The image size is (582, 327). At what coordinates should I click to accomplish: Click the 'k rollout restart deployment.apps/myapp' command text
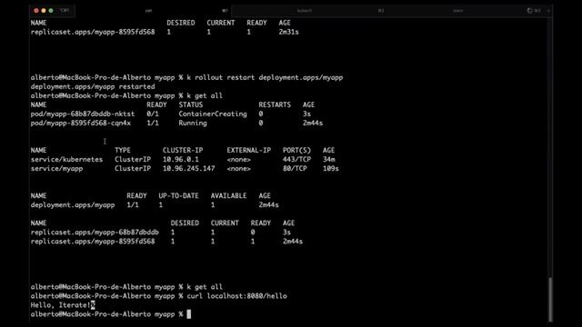tap(265, 77)
